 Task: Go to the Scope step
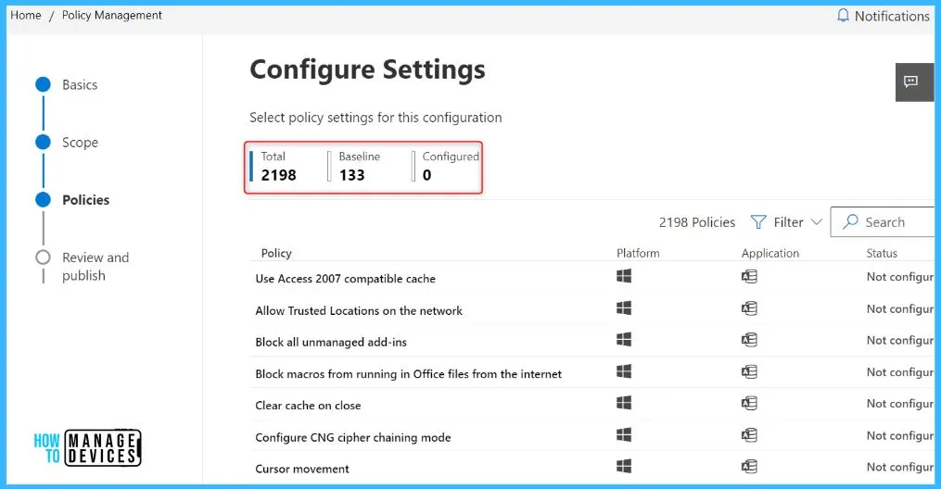pos(80,143)
